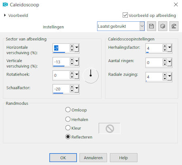Decrease Aantal ringen with down spinner
This screenshot has width=182, height=165.
click(x=165, y=64)
